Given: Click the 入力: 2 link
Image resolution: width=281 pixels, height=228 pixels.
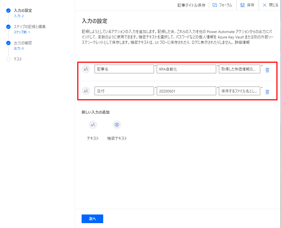Looking at the screenshot, I should (x=19, y=16).
